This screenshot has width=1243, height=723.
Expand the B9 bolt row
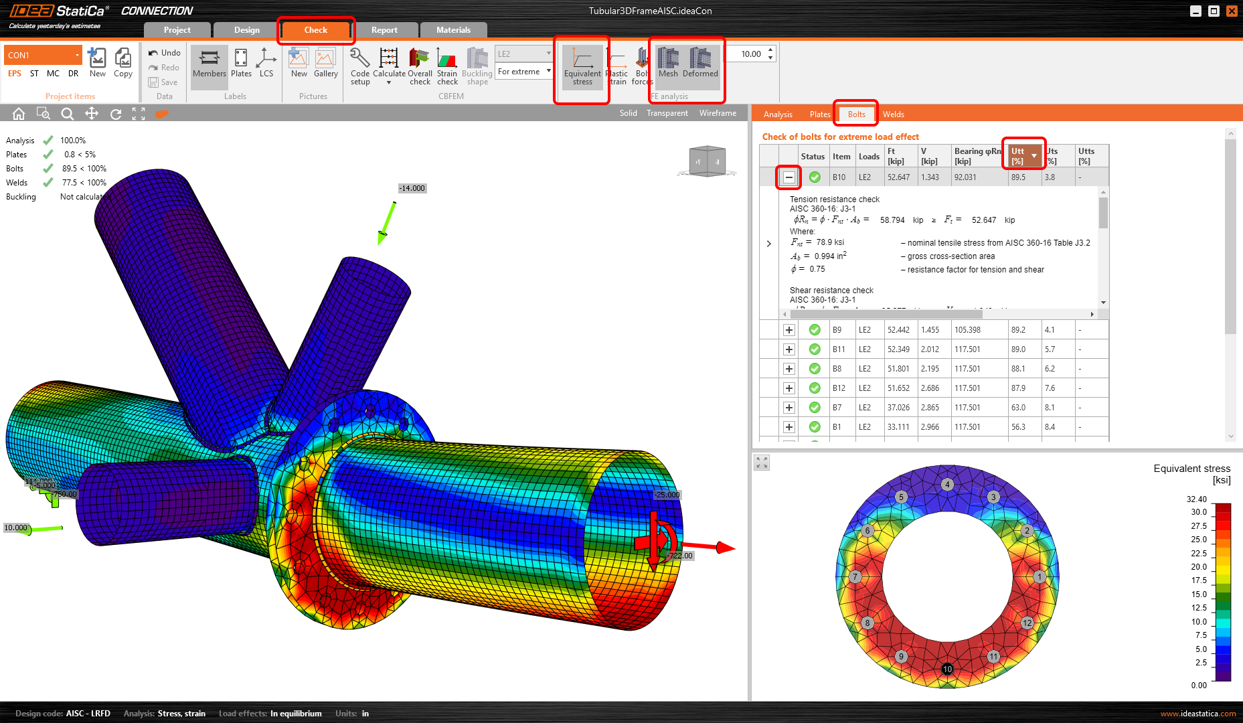click(x=789, y=330)
